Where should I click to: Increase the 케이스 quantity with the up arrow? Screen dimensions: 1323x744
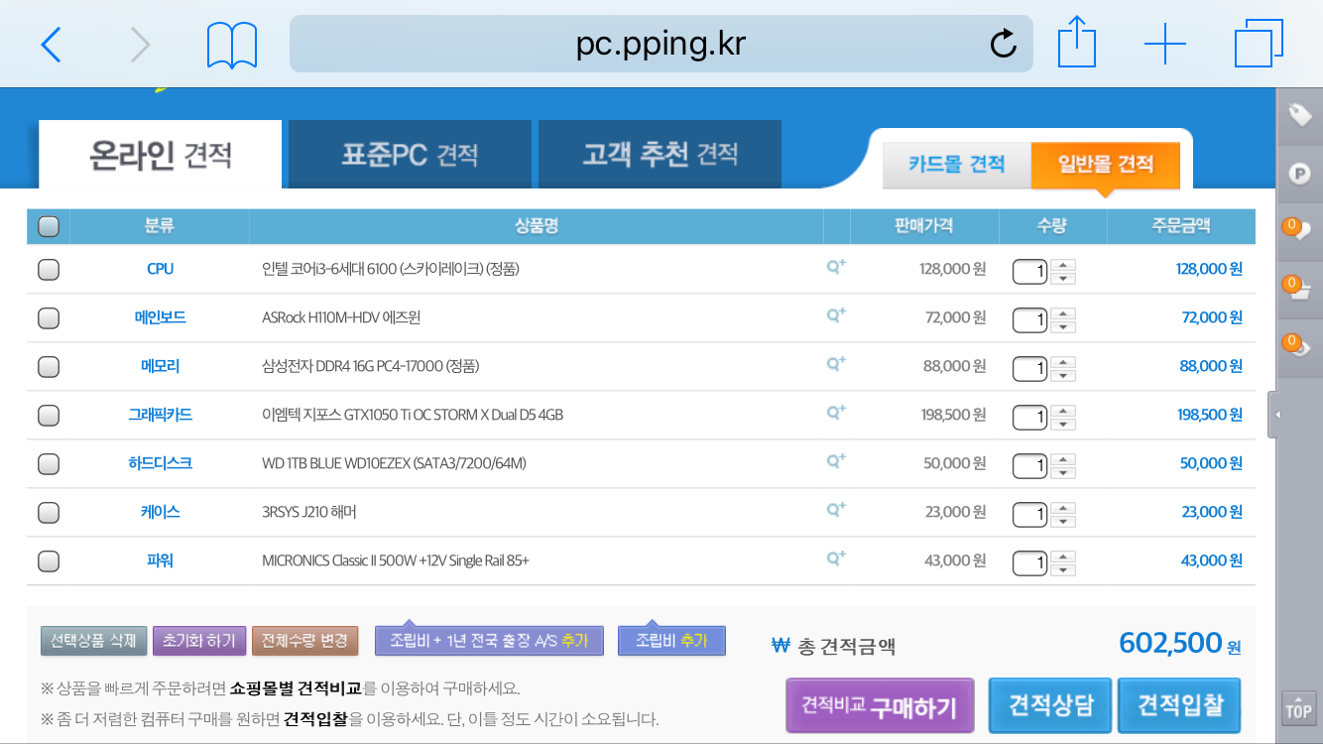coord(1063,507)
